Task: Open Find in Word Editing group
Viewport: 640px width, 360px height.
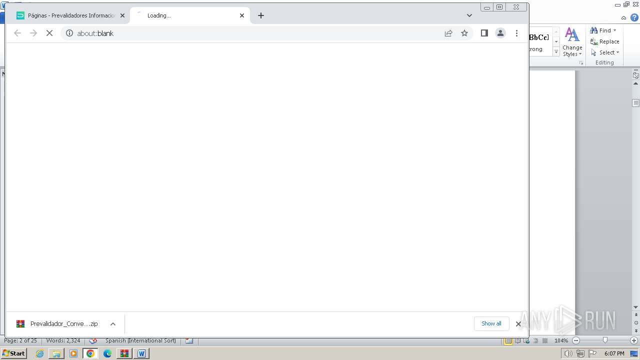Action: (601, 30)
